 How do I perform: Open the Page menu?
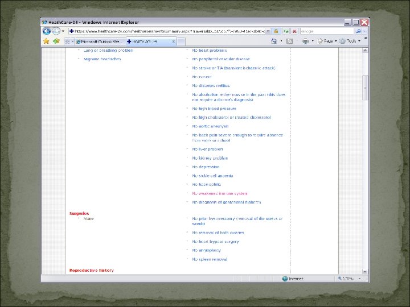(327, 41)
